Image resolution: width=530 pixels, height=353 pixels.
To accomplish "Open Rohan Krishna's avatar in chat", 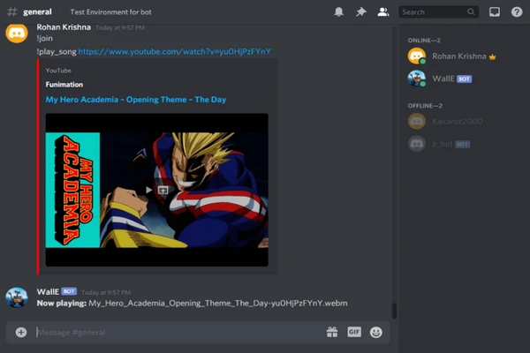I will coord(16,33).
